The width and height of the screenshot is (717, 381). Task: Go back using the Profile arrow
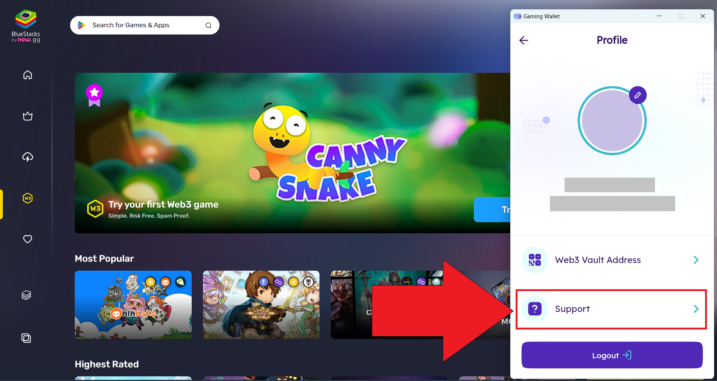coord(524,40)
